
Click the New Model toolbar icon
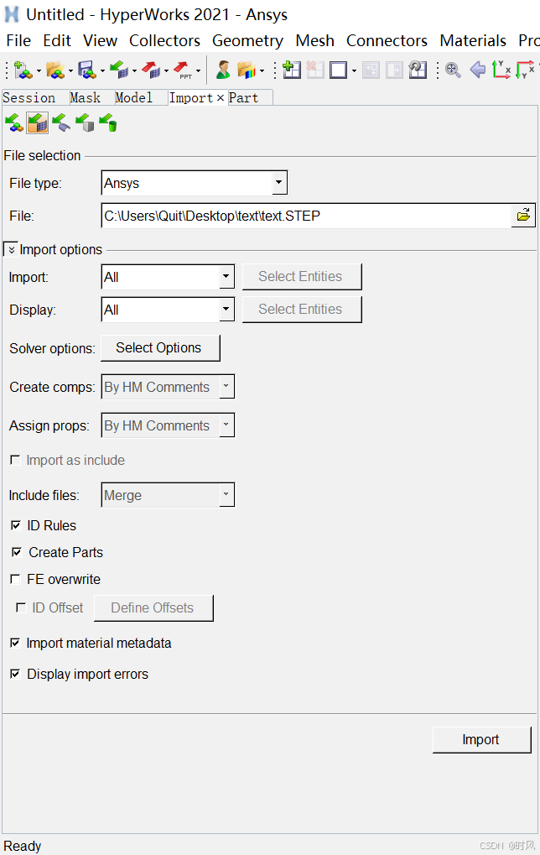pos(23,70)
